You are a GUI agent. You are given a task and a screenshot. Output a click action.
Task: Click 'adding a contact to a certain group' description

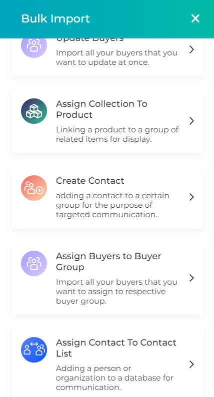pos(112,205)
